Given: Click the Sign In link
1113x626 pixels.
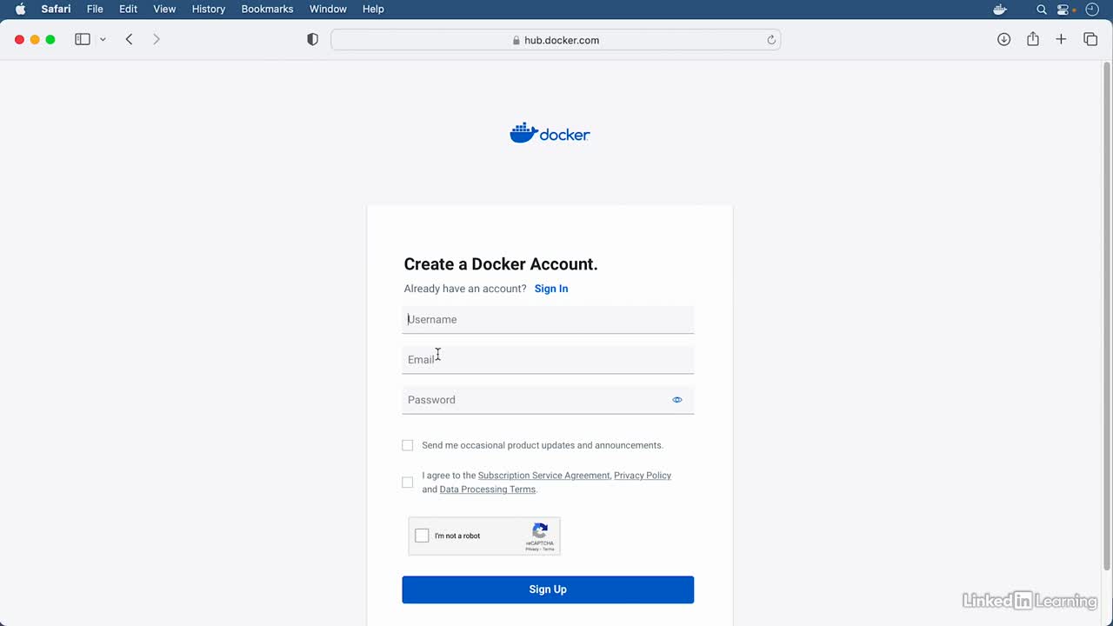Looking at the screenshot, I should click(x=551, y=289).
